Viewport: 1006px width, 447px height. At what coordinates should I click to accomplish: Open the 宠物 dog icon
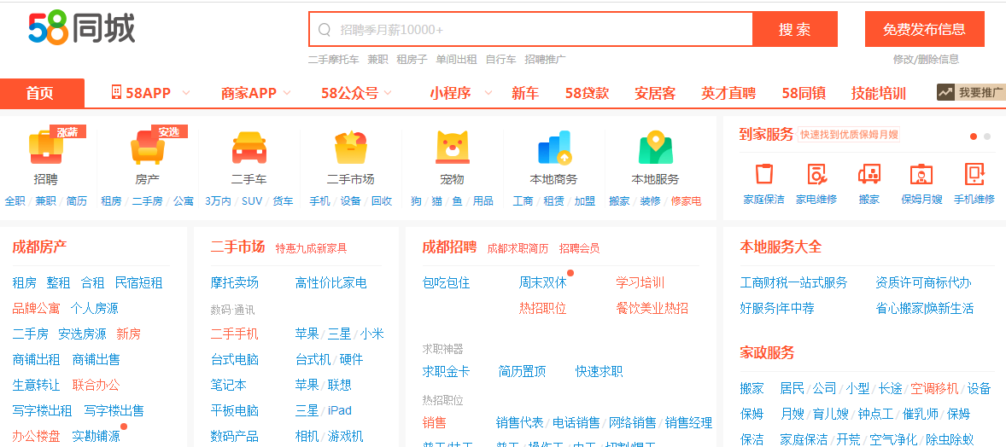[453, 148]
